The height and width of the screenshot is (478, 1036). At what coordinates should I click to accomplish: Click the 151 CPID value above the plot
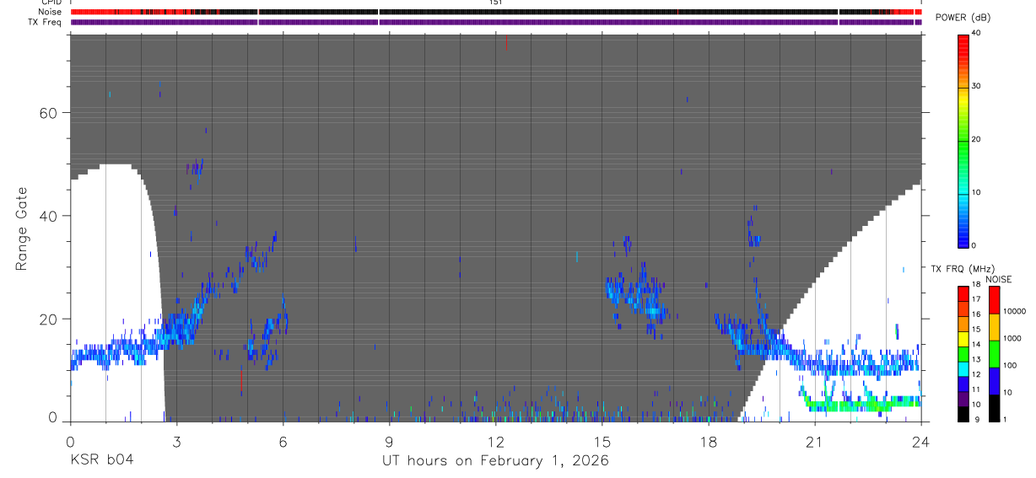point(496,3)
